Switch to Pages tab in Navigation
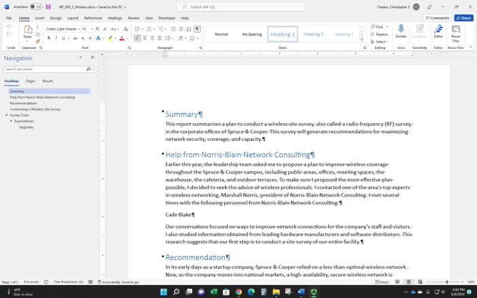Viewport: 477px width, 298px height. pos(30,81)
